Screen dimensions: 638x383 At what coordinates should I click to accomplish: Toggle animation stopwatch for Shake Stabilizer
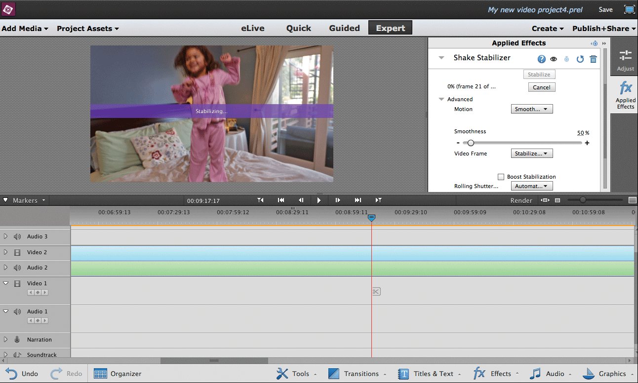click(567, 59)
